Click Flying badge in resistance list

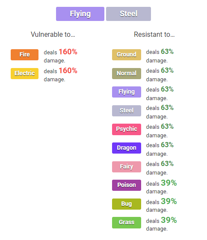click(x=127, y=92)
